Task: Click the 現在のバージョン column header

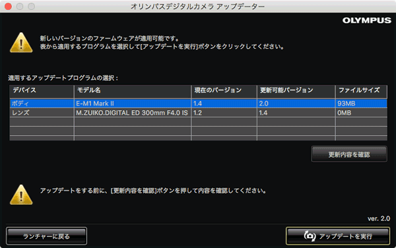Action: pos(224,91)
